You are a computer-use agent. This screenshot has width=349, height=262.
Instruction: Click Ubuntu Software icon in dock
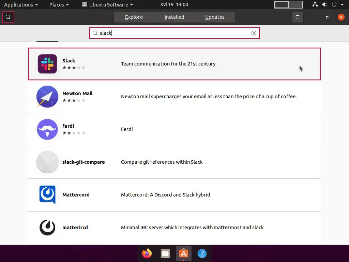[x=184, y=253]
